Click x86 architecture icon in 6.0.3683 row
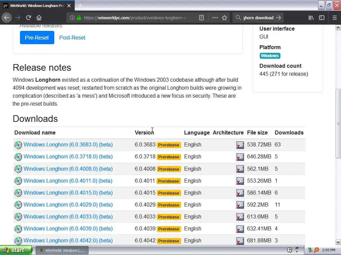This screenshot has width=341, height=255. pos(240,145)
